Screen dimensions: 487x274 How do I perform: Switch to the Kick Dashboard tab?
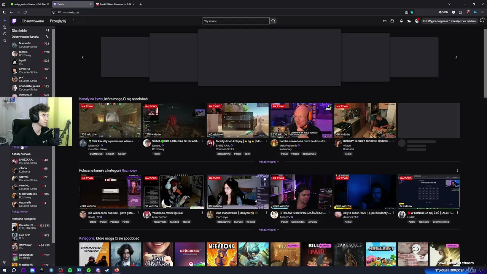[x=30, y=4]
